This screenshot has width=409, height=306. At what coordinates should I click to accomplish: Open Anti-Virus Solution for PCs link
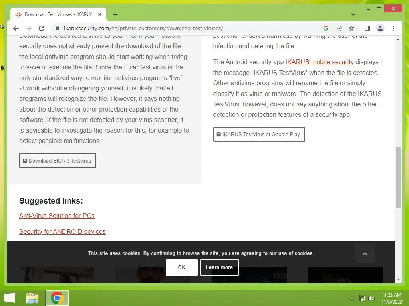tap(57, 216)
